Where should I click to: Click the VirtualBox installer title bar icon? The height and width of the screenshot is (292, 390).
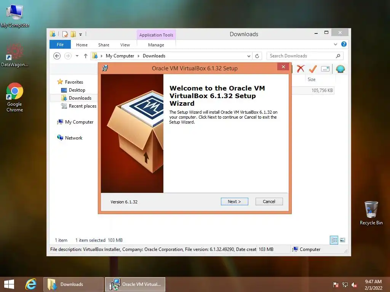click(x=105, y=68)
